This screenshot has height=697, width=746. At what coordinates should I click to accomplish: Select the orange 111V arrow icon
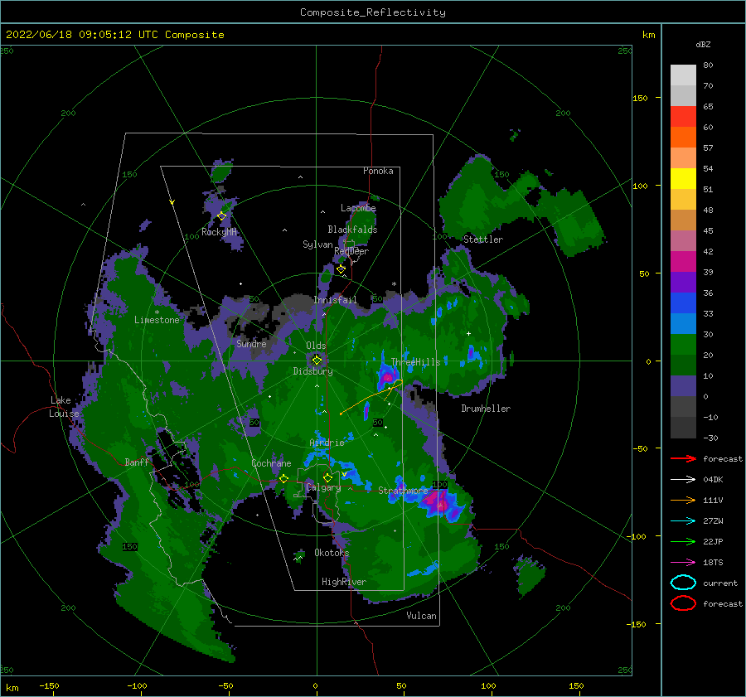(x=683, y=500)
